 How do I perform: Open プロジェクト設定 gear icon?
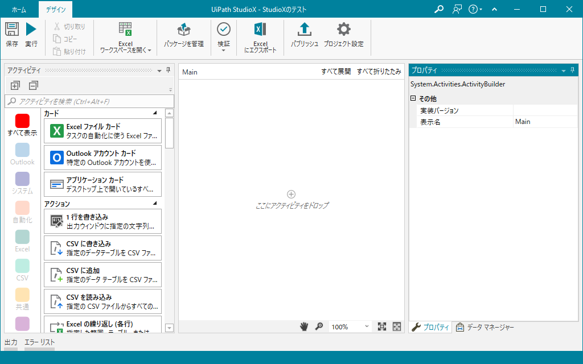tap(343, 30)
